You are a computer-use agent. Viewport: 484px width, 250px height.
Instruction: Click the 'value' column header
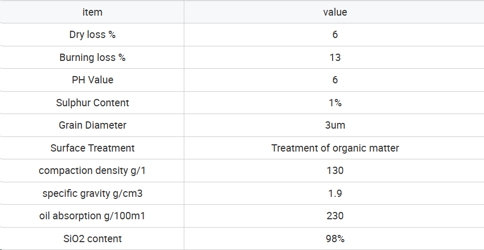pos(335,12)
